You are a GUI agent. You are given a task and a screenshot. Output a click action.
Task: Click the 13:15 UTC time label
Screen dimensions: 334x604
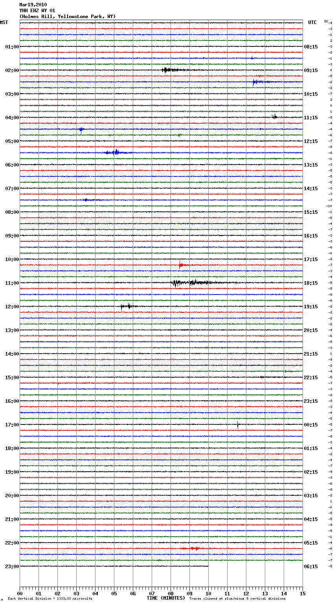point(311,165)
